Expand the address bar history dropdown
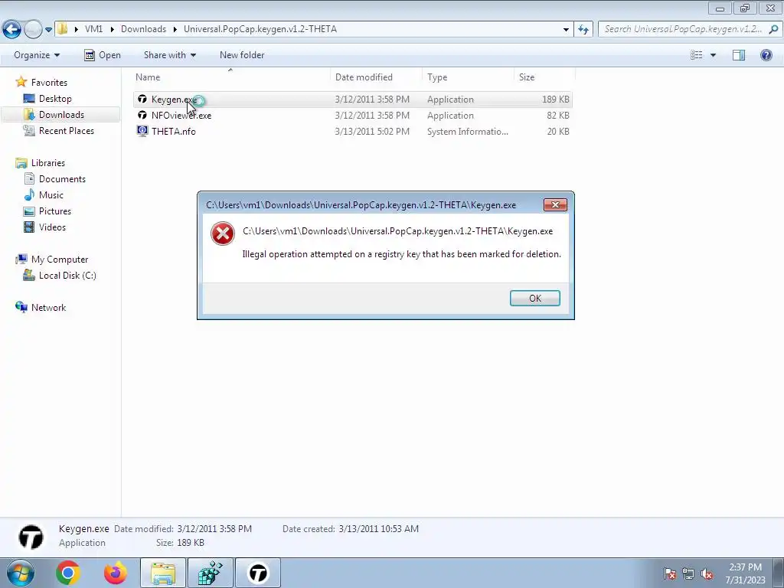 click(566, 30)
